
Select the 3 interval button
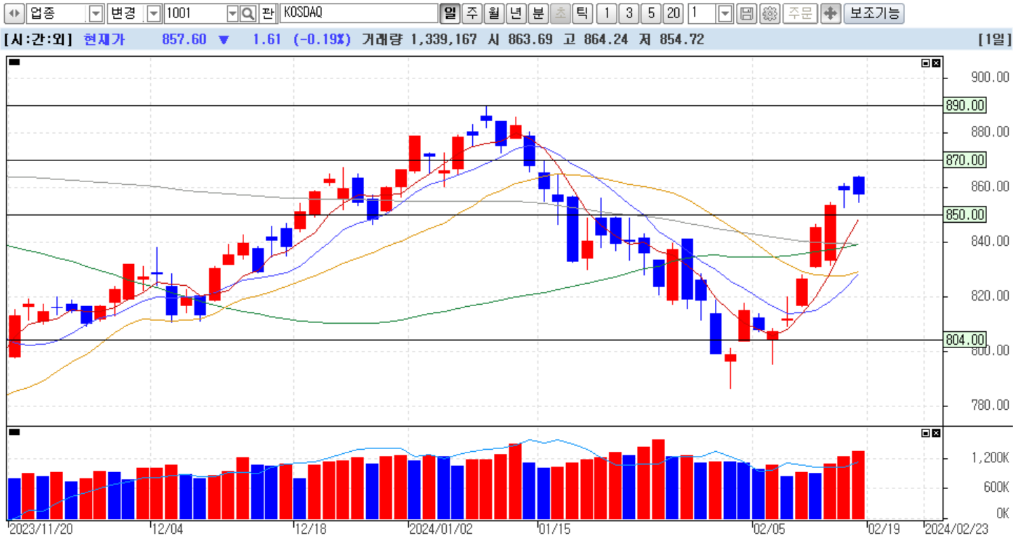click(x=629, y=13)
